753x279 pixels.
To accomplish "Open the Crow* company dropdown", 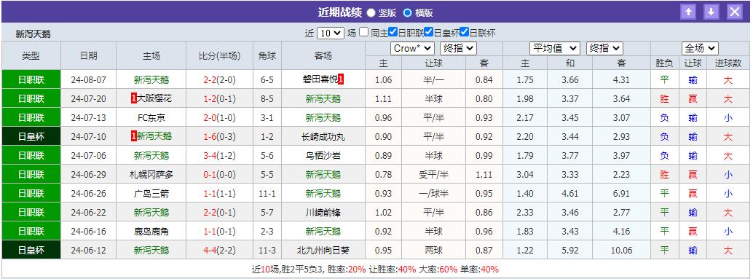I will (x=412, y=49).
